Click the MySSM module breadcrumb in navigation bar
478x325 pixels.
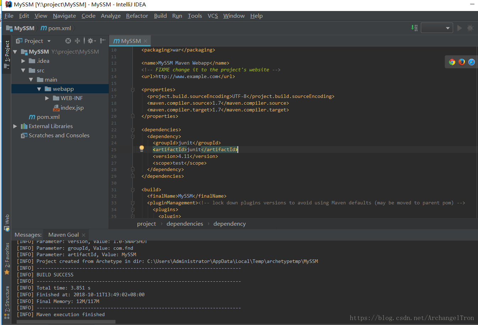click(x=20, y=28)
